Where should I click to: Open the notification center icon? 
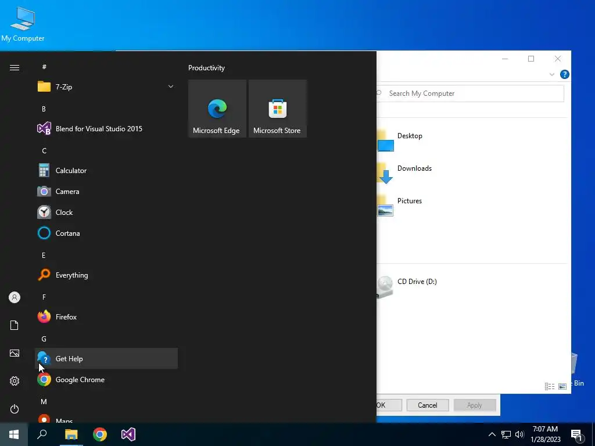577,435
